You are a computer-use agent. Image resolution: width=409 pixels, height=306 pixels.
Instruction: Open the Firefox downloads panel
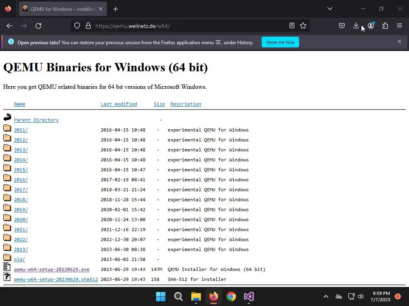(x=356, y=25)
